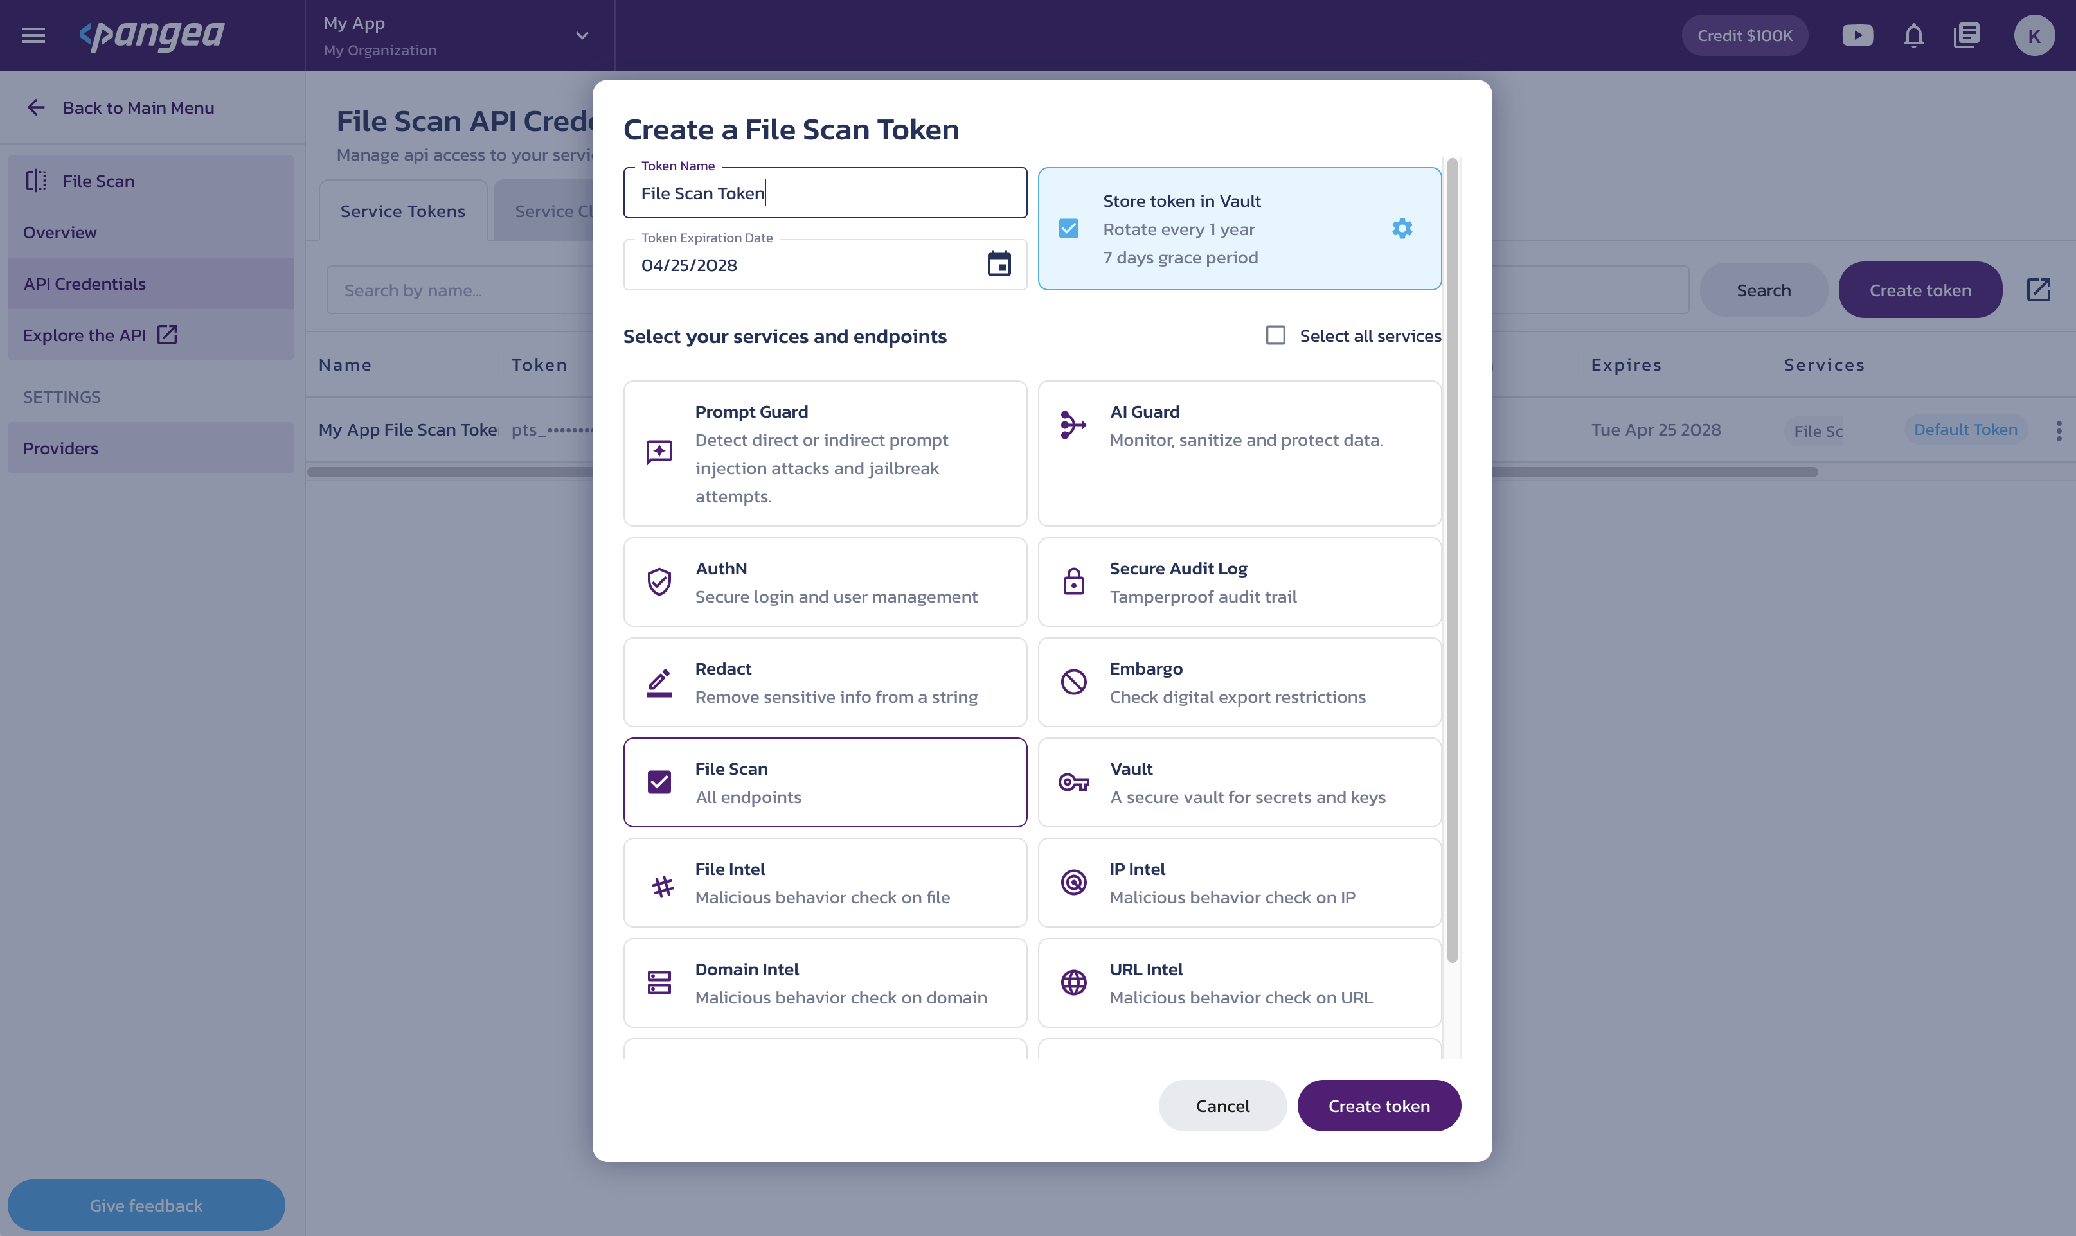The image size is (2076, 1236).
Task: Toggle Store token in Vault checkbox
Action: pos(1068,228)
